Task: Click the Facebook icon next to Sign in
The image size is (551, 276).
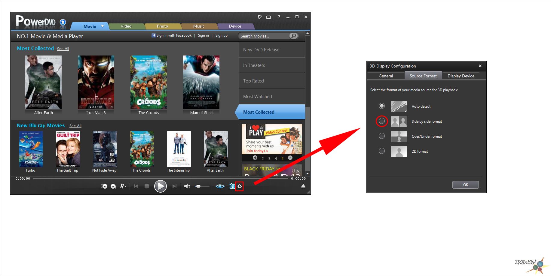Action: pyautogui.click(x=154, y=35)
